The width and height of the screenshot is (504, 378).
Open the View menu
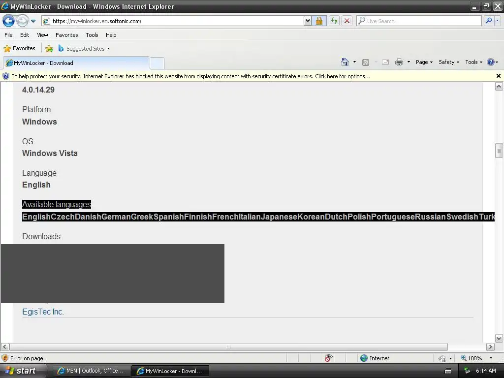[42, 35]
